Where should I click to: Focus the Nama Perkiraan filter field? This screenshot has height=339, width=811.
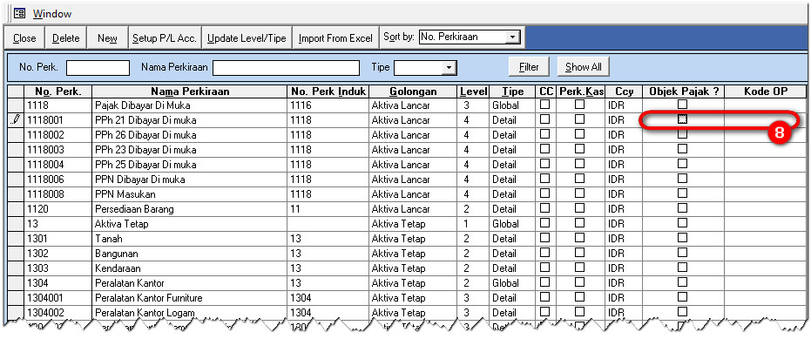pos(286,68)
